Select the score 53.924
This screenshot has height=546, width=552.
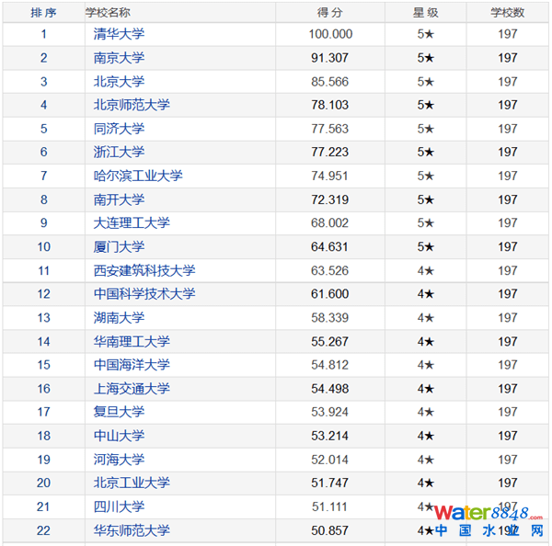[x=330, y=412]
